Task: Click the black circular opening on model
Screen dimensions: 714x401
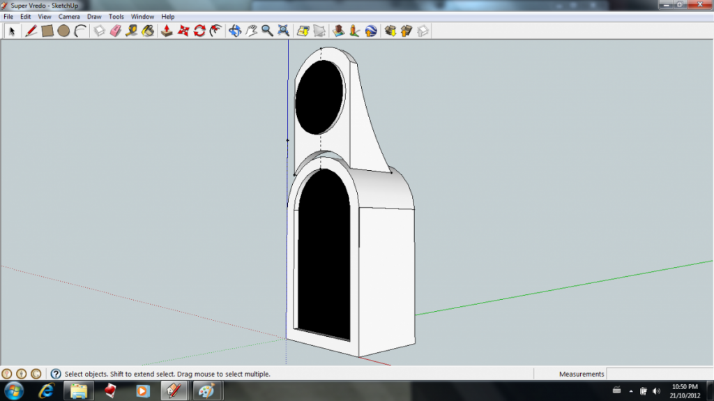Action: (x=319, y=97)
